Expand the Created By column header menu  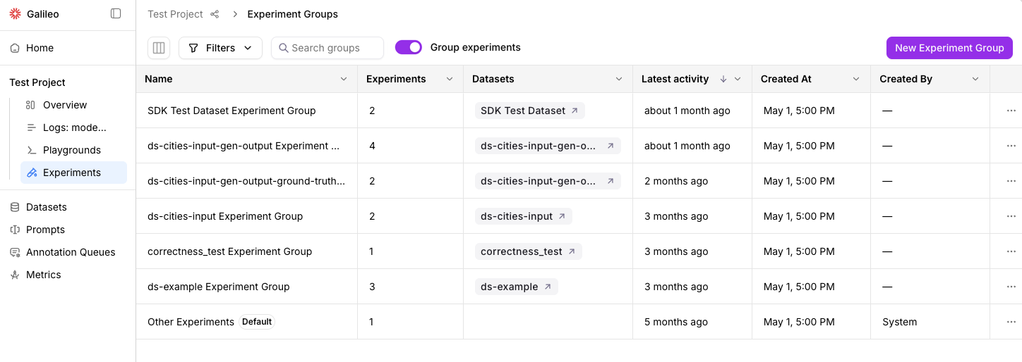(975, 79)
